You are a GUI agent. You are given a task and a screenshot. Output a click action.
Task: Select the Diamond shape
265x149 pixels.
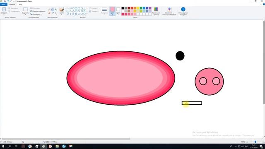pos(70,11)
